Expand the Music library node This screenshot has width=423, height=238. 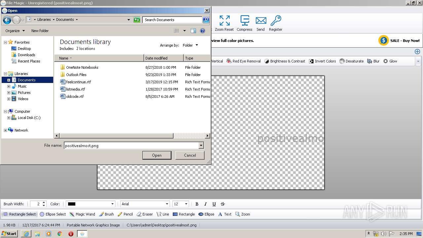tap(9, 86)
